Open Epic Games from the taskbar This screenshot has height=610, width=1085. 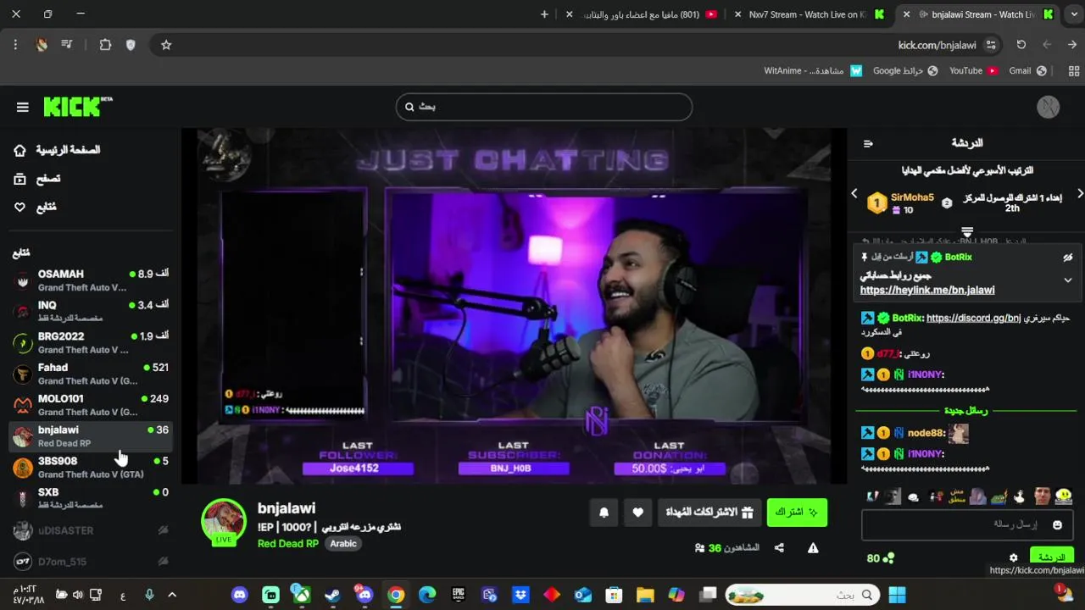click(459, 595)
